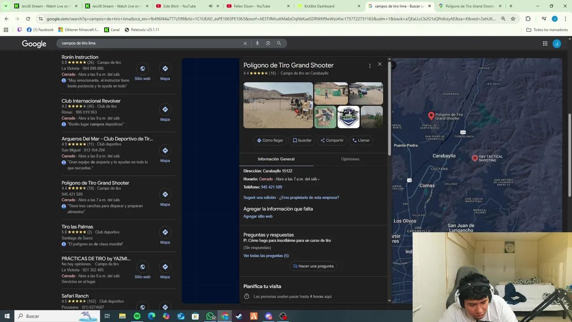Open the Chrome apps grid in bookmarks bar

coord(6,30)
